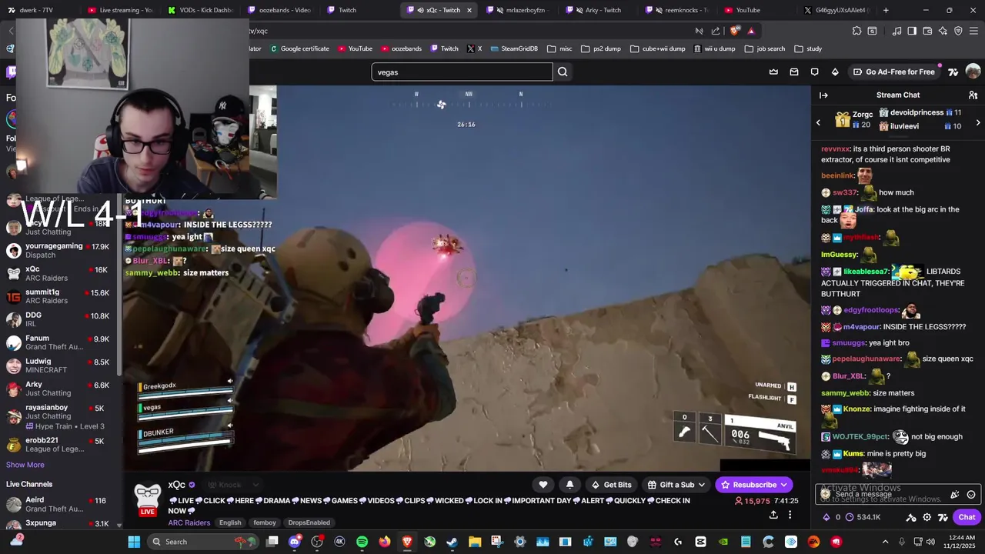Open Spotify from the taskbar

(362, 542)
